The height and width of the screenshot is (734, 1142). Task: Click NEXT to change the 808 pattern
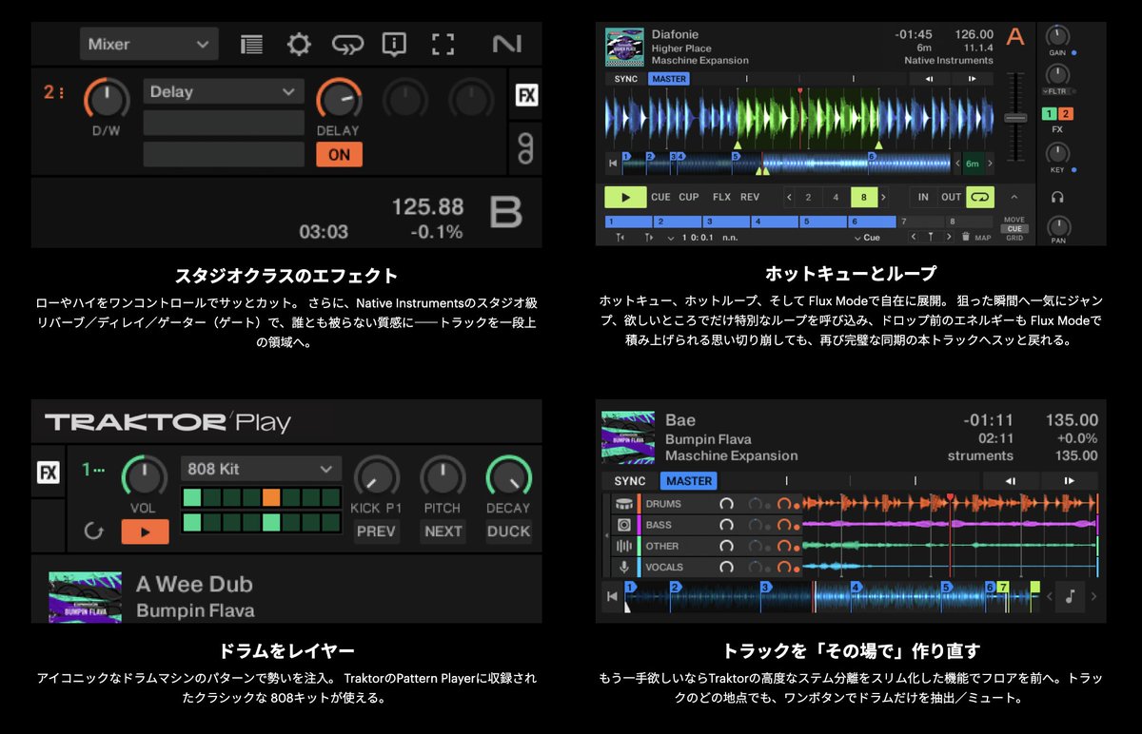443,531
